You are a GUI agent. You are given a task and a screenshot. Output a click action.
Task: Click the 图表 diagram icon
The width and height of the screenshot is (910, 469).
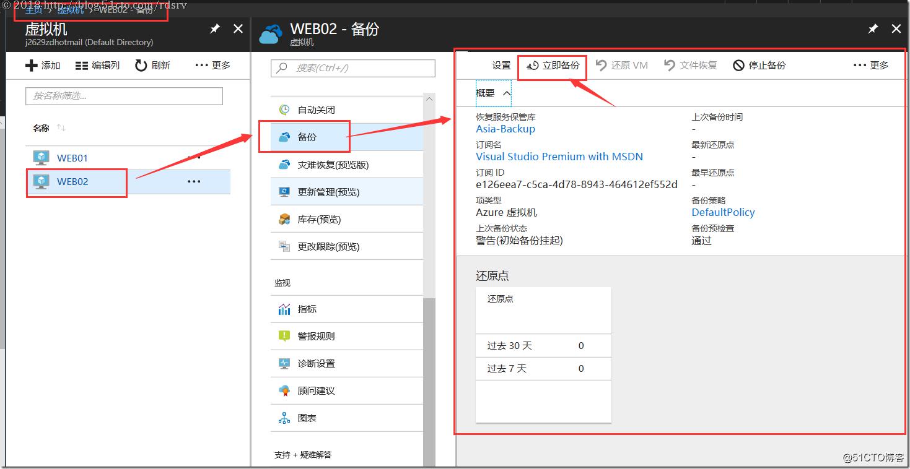[284, 418]
